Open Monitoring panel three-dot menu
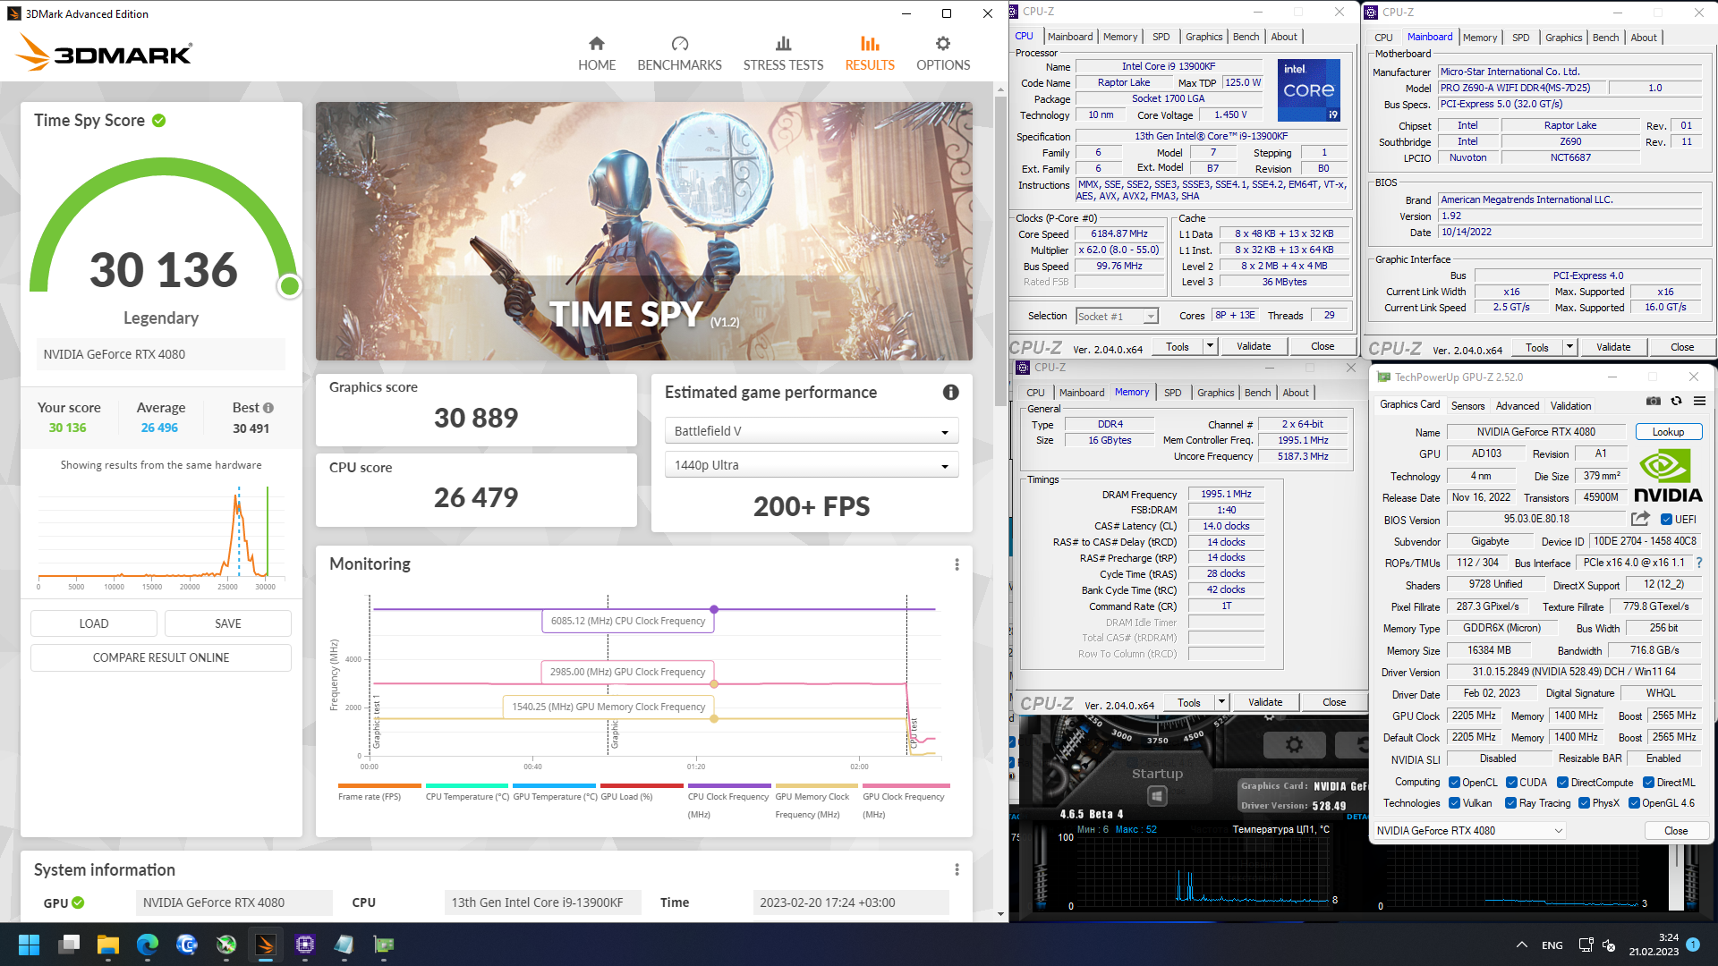 [957, 564]
